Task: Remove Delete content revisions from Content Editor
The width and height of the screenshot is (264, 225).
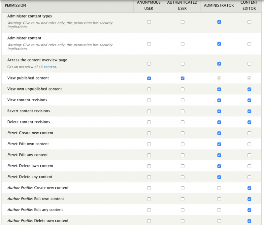Action: (x=249, y=122)
